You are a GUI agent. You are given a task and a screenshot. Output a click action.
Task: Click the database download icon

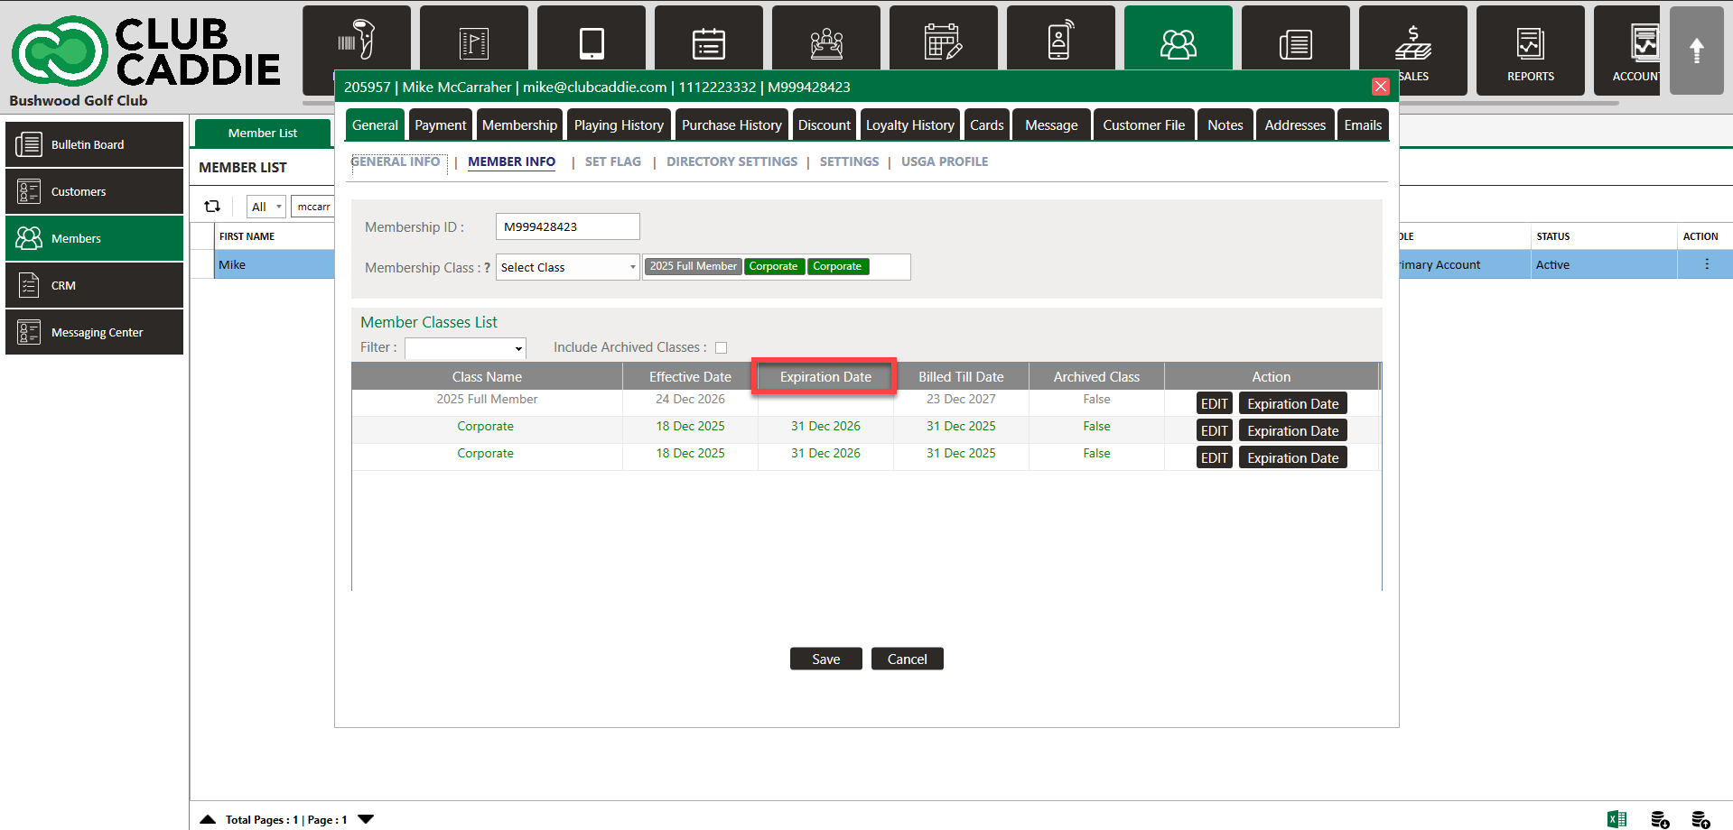[x=1660, y=819]
